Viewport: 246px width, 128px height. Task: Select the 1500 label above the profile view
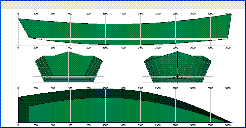[x=105, y=14]
